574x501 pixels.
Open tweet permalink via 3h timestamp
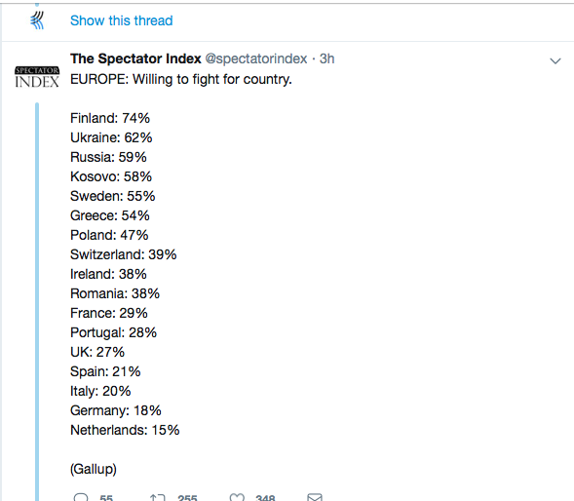326,58
